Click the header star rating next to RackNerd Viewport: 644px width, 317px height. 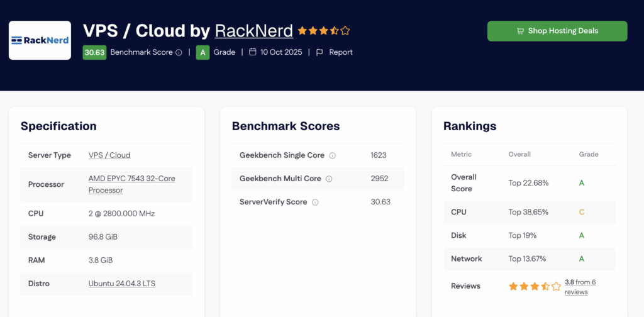tap(324, 30)
